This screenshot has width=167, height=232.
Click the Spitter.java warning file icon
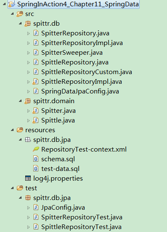point(35,111)
